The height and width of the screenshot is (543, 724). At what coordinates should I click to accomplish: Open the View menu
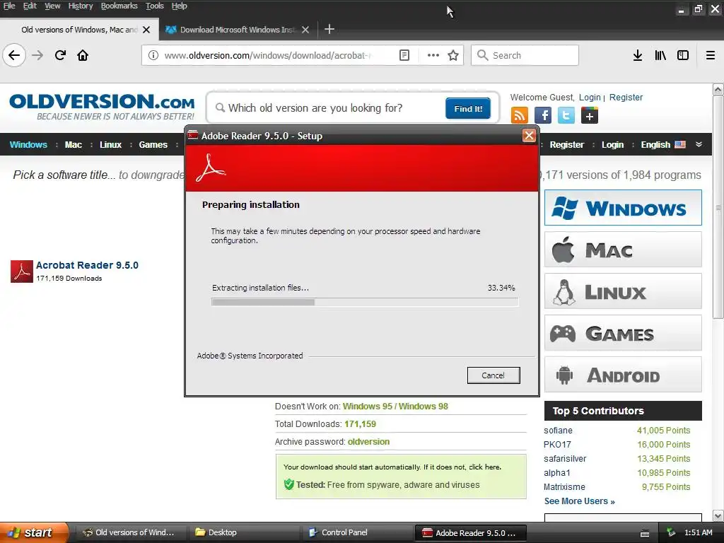pyautogui.click(x=52, y=6)
